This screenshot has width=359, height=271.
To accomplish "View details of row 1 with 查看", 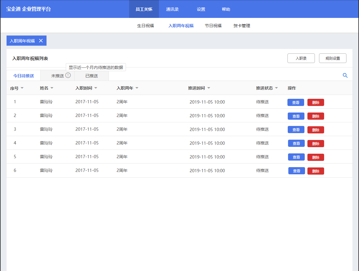I will pos(296,102).
